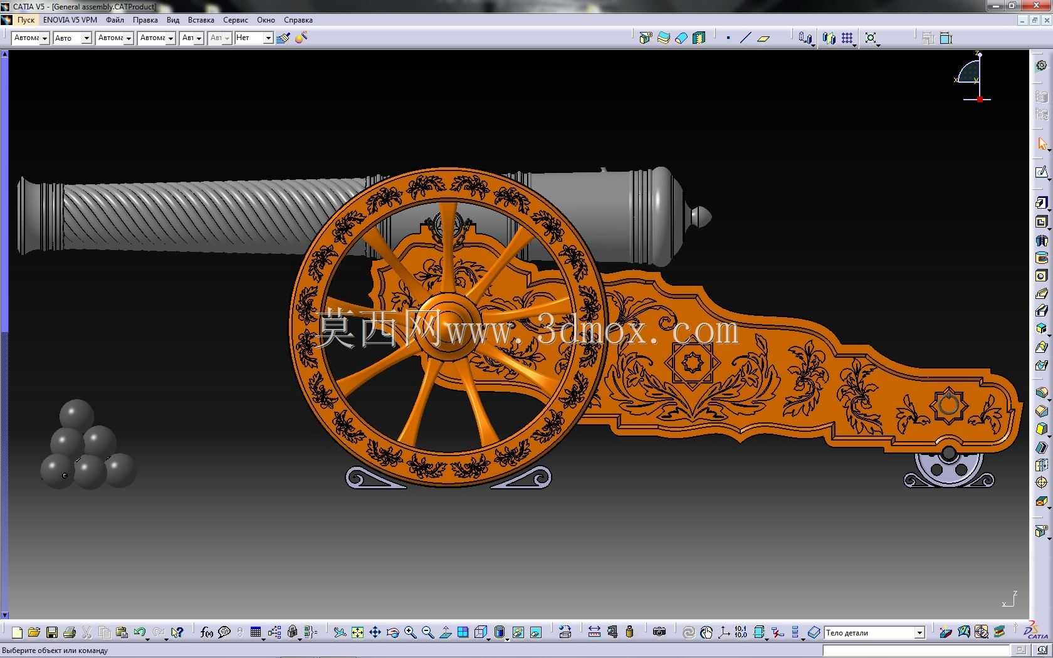1053x658 pixels.
Task: Open the 'ENOVIA V5 VPM' menu
Action: 70,20
